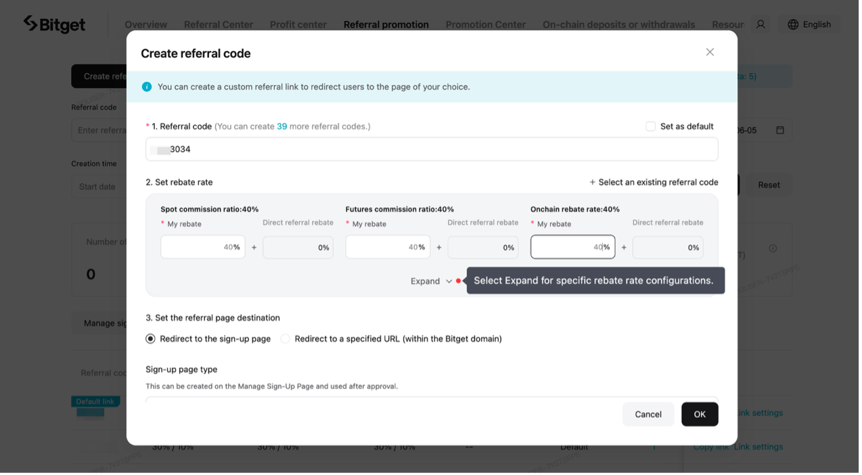Viewport: 862px width, 475px height.
Task: Select Redirect to the sign-up page option
Action: pos(150,338)
